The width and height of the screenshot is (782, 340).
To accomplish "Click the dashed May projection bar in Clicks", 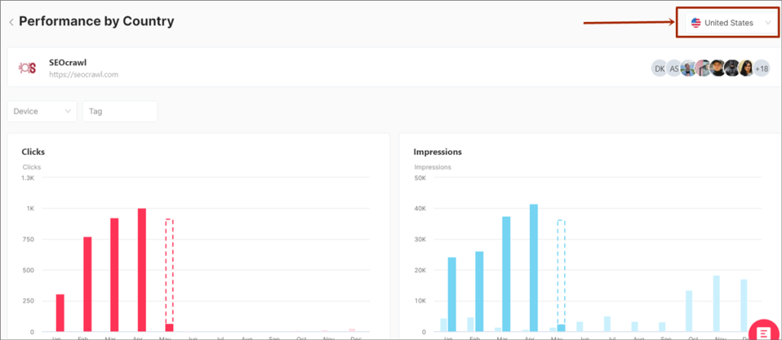I will click(170, 271).
